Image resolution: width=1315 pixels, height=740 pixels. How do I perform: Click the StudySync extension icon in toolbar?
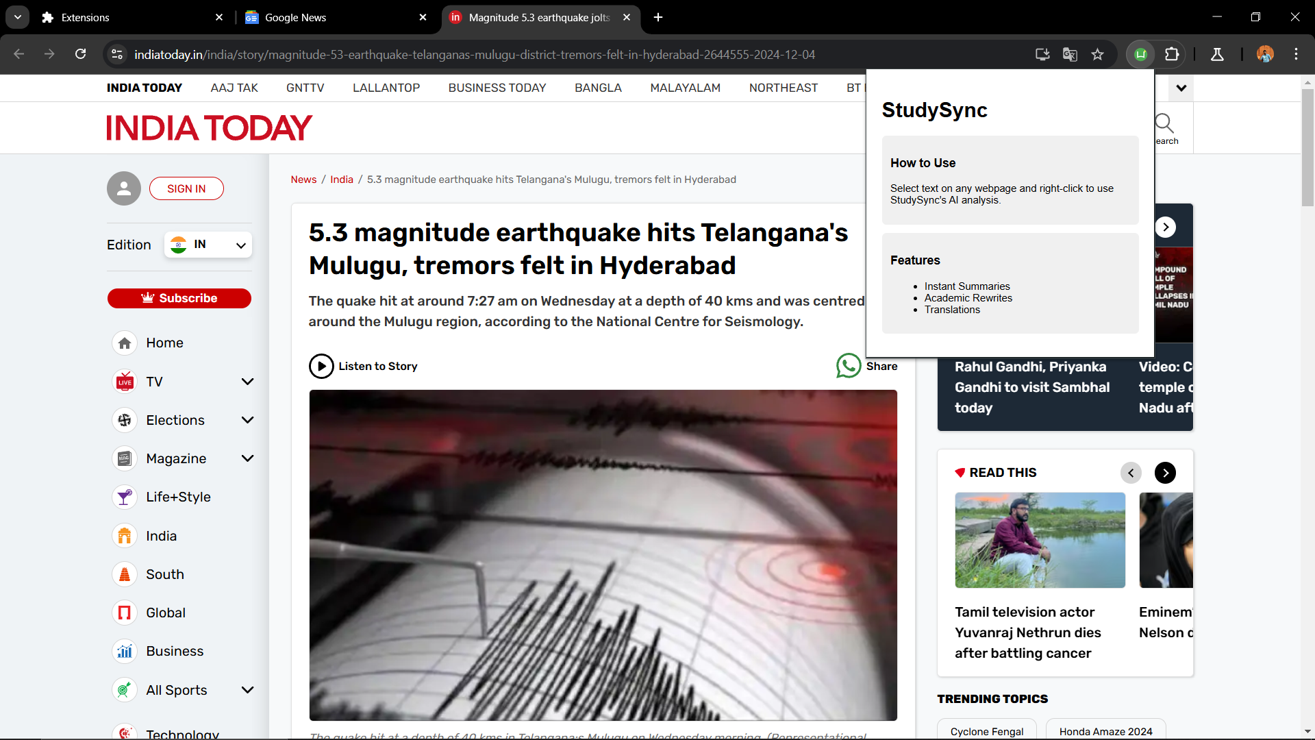tap(1140, 55)
